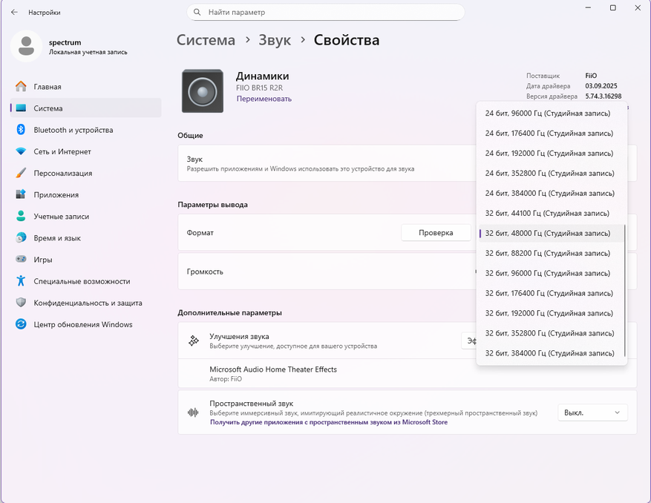Click the Центр обновления Windows icon
Image resolution: width=651 pixels, height=503 pixels.
21,324
